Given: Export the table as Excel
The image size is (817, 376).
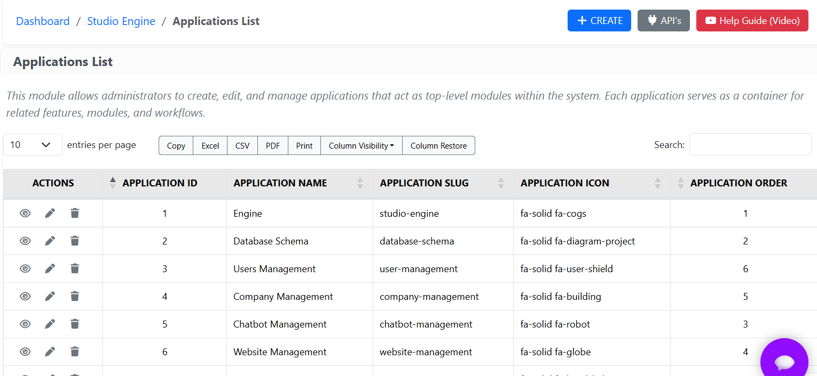Looking at the screenshot, I should tap(210, 145).
